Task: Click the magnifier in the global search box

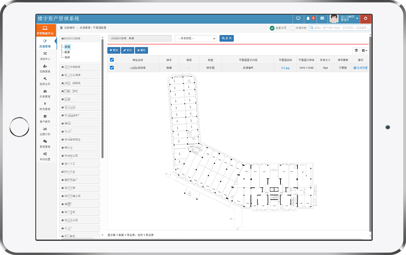Action: coord(312,28)
